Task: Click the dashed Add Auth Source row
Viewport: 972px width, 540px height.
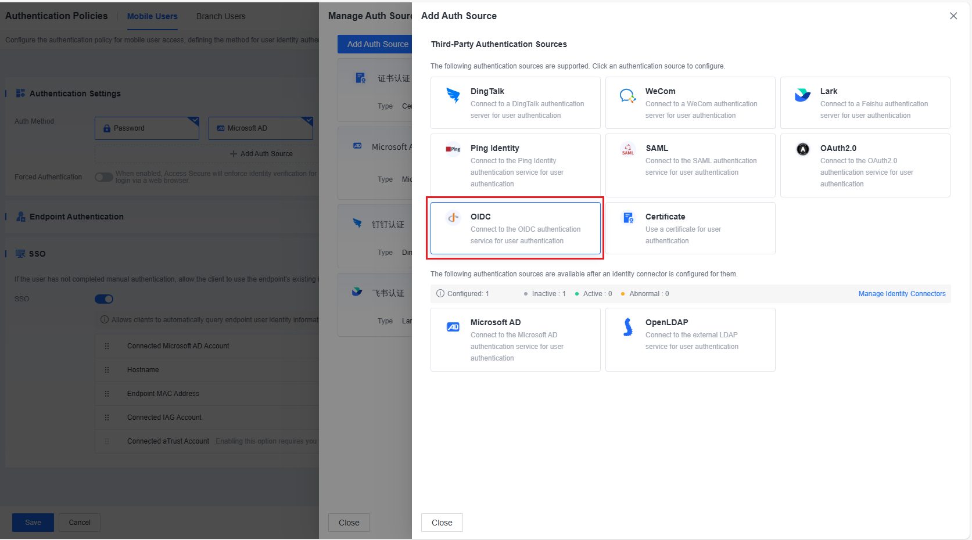Action: point(207,154)
